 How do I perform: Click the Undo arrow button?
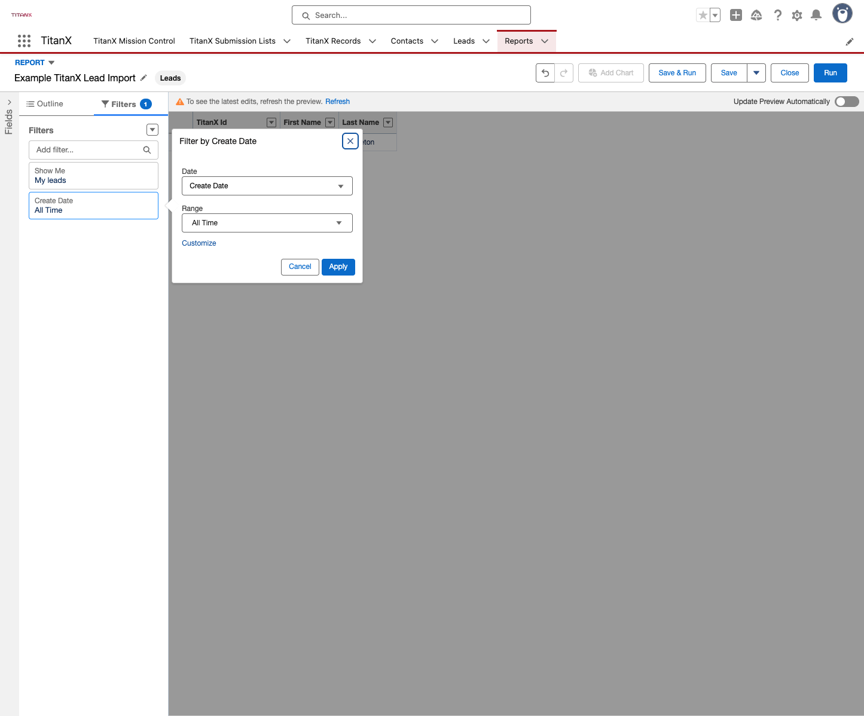coord(545,73)
